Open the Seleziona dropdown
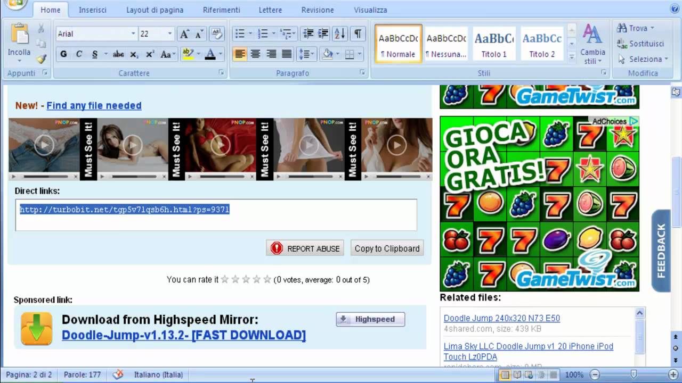 coord(643,59)
